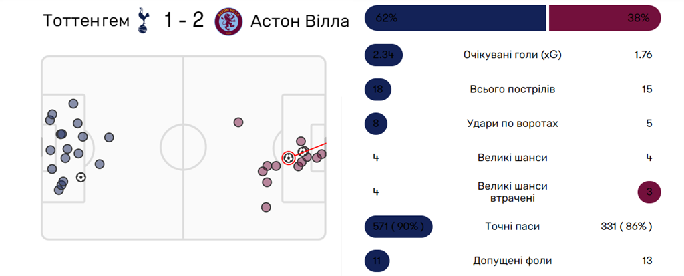Click the navy 2.34 xG badge
The width and height of the screenshot is (684, 276).
click(384, 55)
